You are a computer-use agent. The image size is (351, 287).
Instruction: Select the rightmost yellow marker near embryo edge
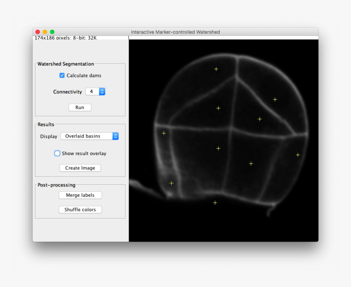pyautogui.click(x=298, y=155)
